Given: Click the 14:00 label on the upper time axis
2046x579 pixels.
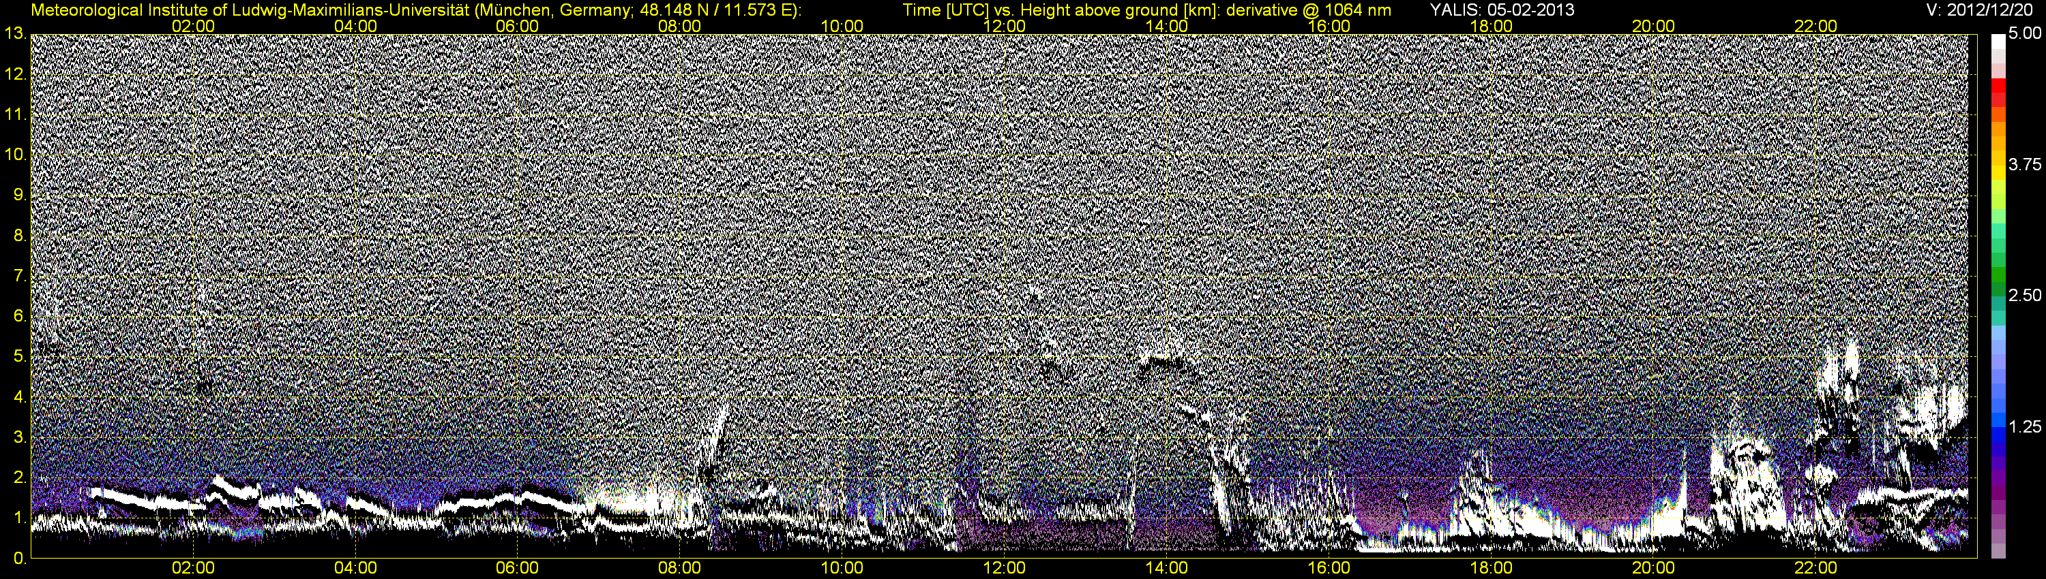Looking at the screenshot, I should point(1167,26).
